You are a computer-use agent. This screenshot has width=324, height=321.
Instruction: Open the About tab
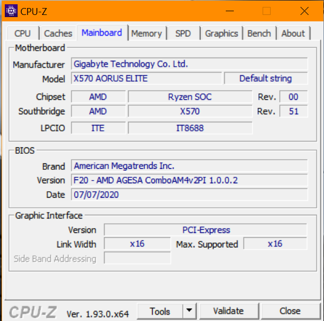[293, 33]
